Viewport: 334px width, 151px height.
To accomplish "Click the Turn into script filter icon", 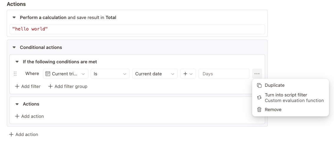I will [259, 98].
